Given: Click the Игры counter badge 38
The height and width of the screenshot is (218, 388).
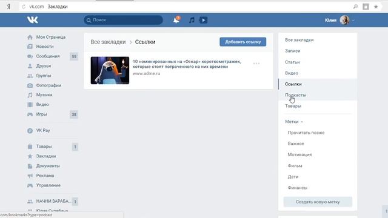Looking at the screenshot, I should [74, 114].
